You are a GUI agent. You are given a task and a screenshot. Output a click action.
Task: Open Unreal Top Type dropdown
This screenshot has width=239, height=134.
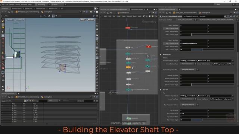pyautogui.click(x=188, y=99)
